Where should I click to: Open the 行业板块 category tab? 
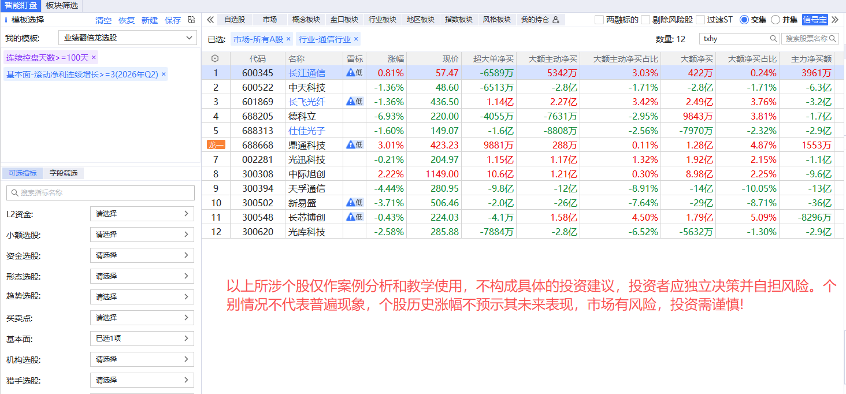383,20
